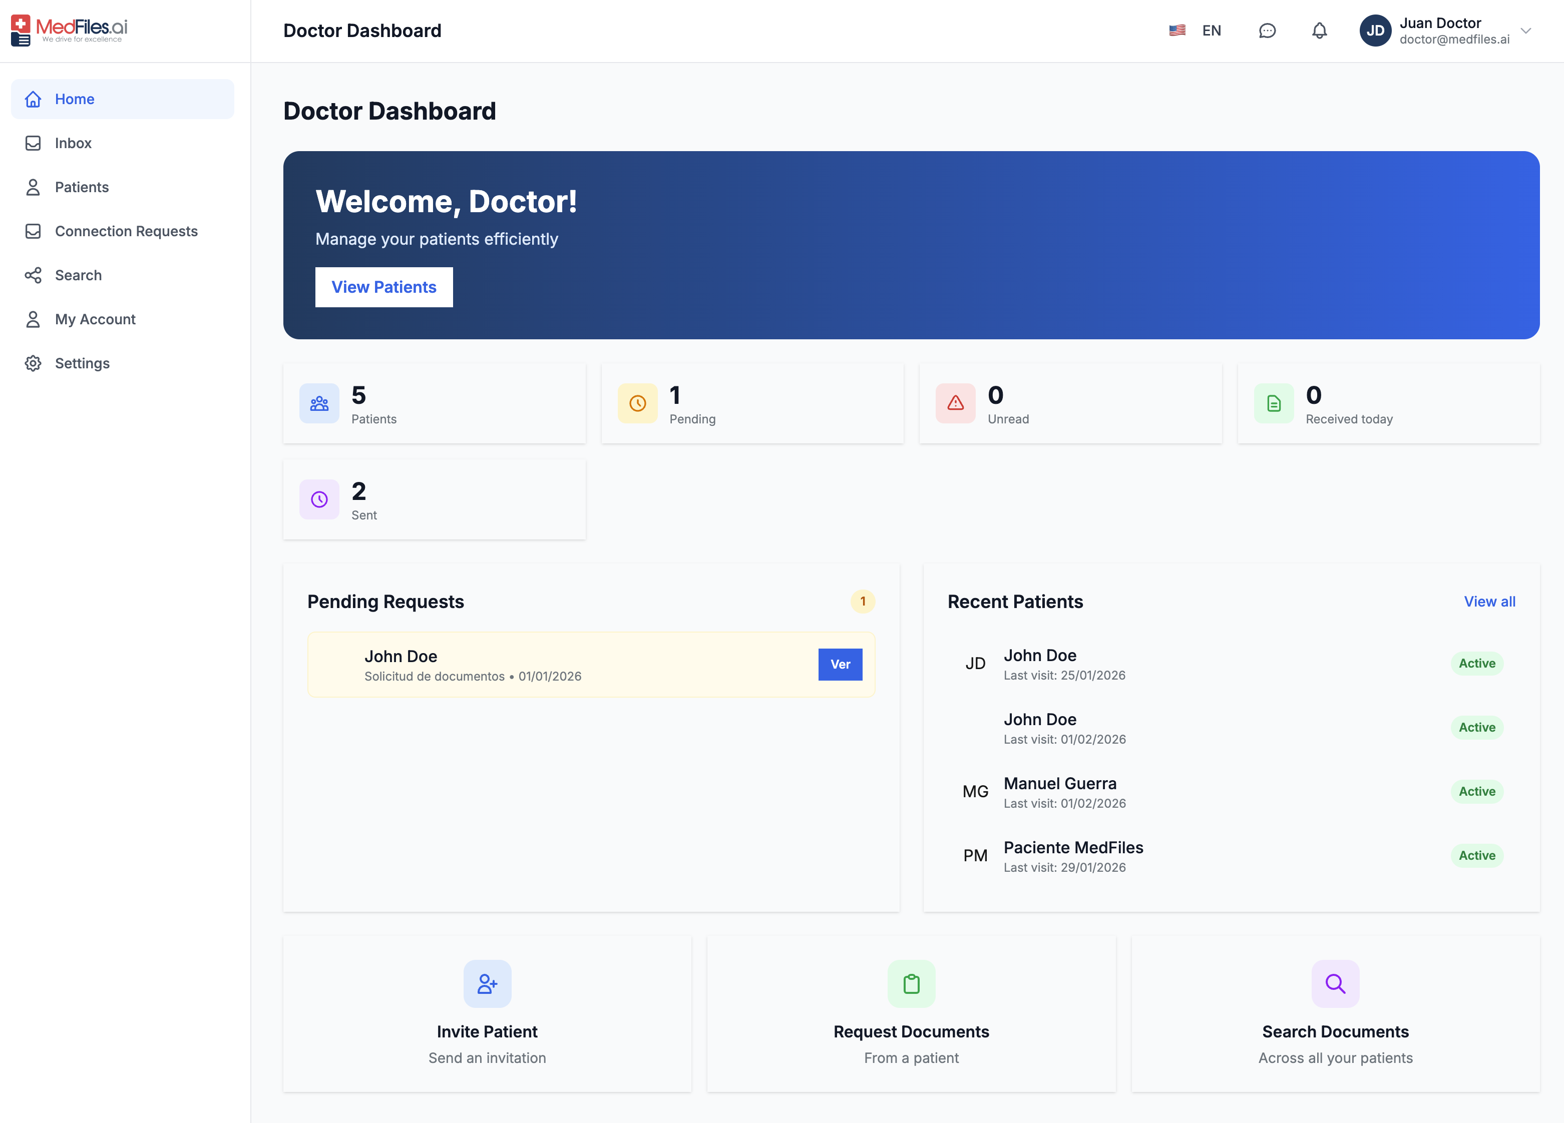Click the US flag language icon
The image size is (1564, 1123).
1177,31
